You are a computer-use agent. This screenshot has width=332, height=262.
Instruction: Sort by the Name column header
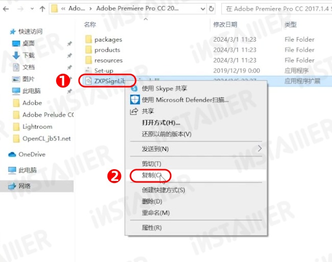tap(90, 24)
